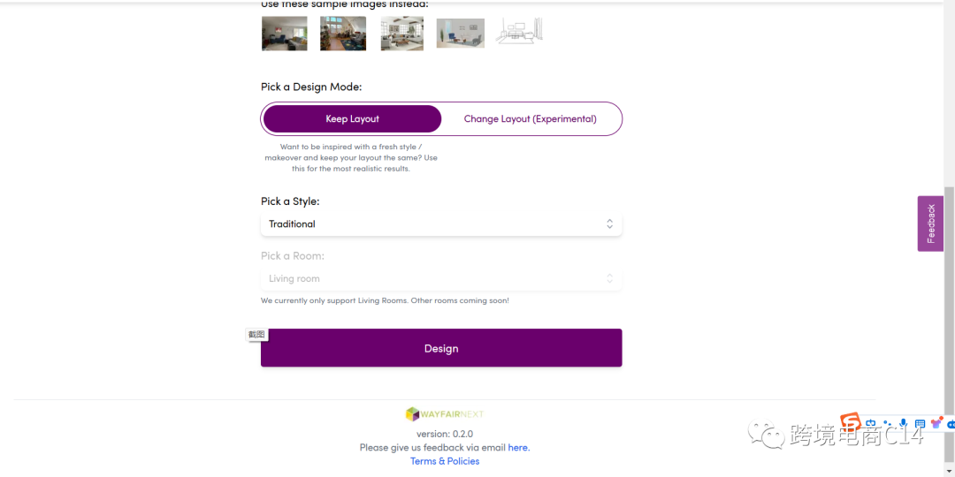
Task: Open the Sogou skin shirt icon
Action: click(x=936, y=424)
